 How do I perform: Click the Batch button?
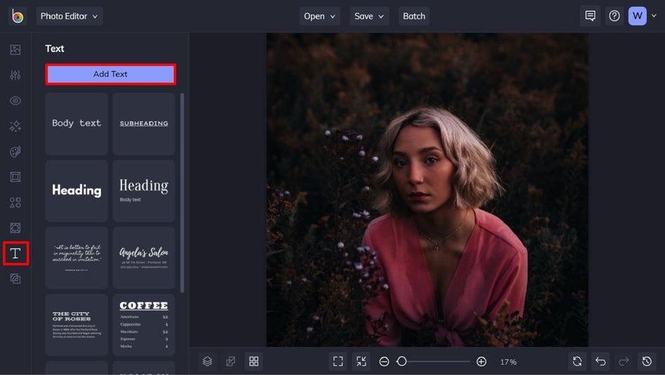414,16
